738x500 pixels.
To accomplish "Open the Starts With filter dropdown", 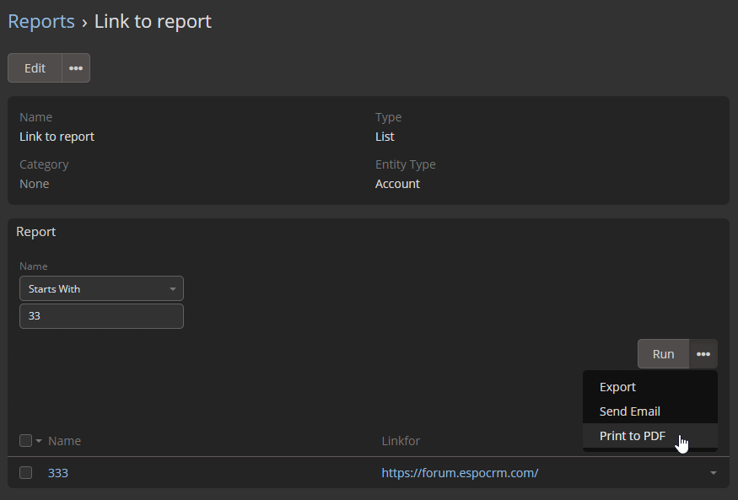I will tap(101, 288).
